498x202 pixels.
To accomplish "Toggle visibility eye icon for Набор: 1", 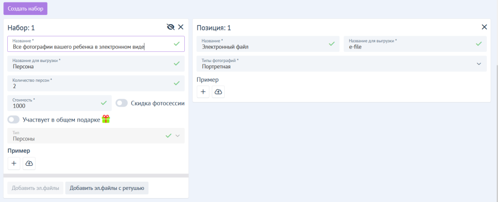I will point(170,27).
